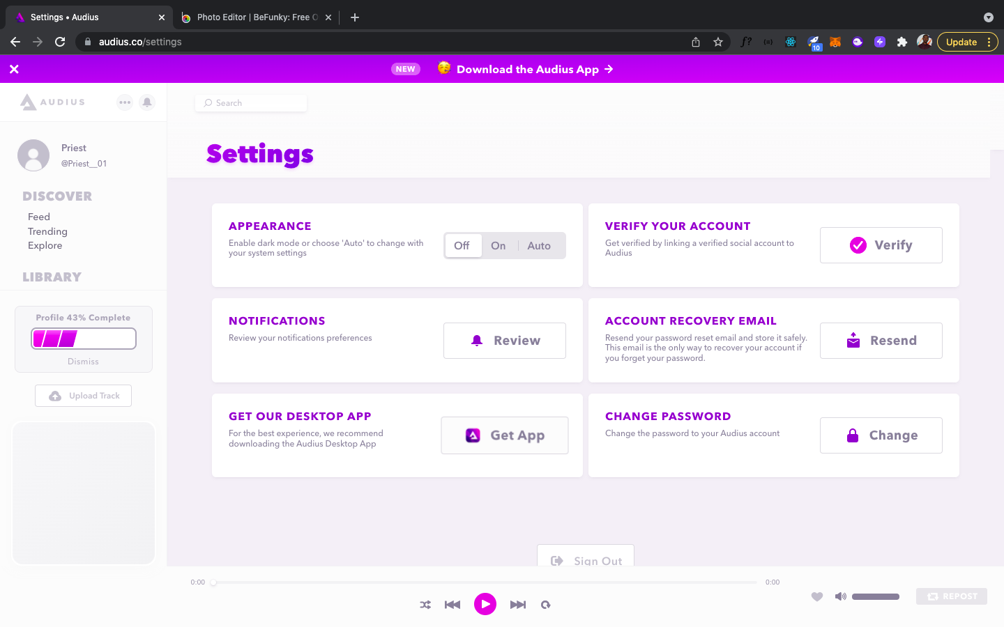Open the Audius logo home link
Image resolution: width=1004 pixels, height=627 pixels.
coord(52,102)
